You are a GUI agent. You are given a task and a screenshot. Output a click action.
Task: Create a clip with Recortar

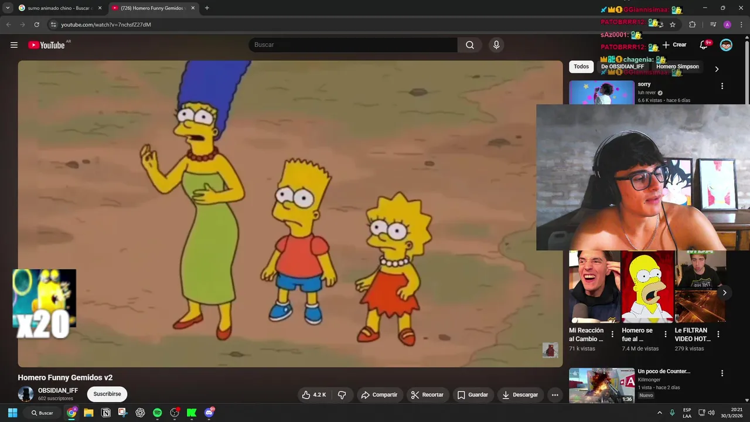(x=427, y=395)
